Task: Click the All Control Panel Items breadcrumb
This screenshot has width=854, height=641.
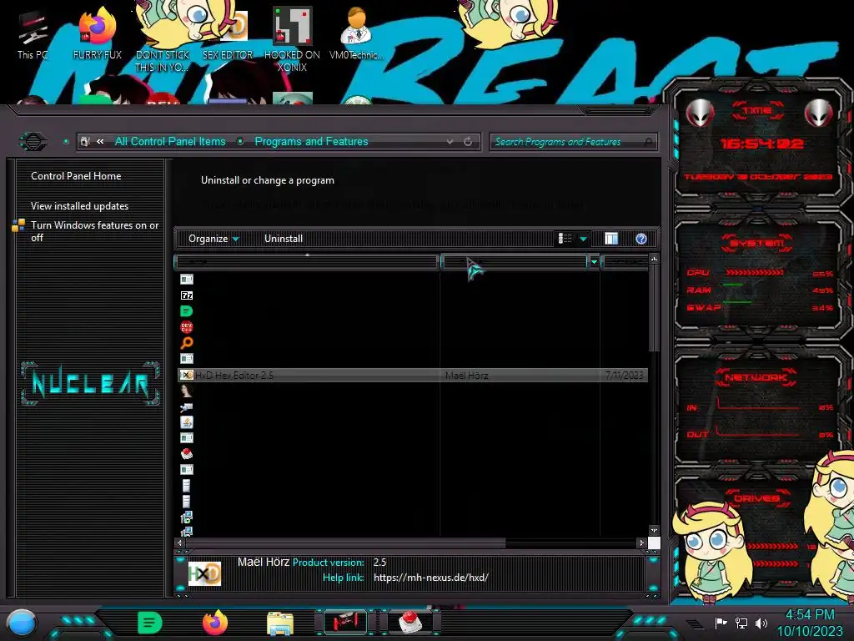Action: pos(170,142)
